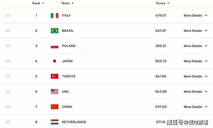This screenshot has height=128, width=213.
Task: Expand More Details for Brazil
Action: click(x=195, y=31)
